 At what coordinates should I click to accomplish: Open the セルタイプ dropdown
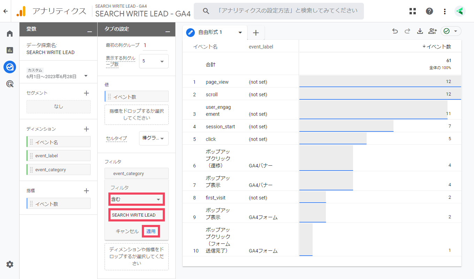(154, 138)
